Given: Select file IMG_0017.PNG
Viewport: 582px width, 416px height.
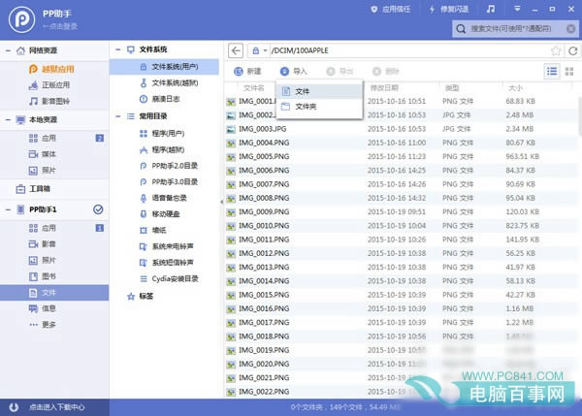Looking at the screenshot, I should pyautogui.click(x=401, y=323).
